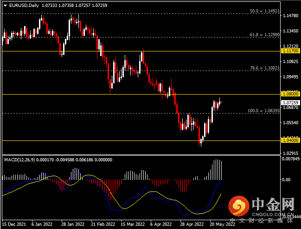Select the 1.10825 price scale value
The image size is (301, 229).
click(291, 62)
